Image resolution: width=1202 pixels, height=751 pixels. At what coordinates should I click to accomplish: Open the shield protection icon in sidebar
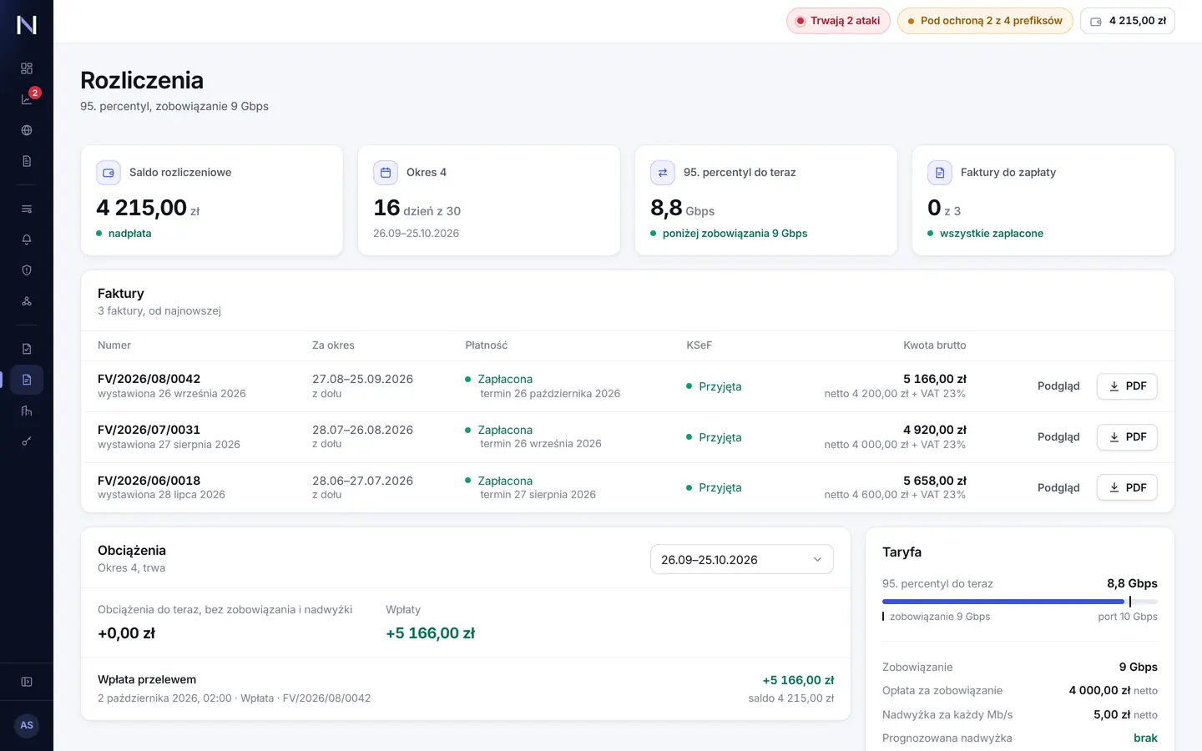pyautogui.click(x=27, y=270)
